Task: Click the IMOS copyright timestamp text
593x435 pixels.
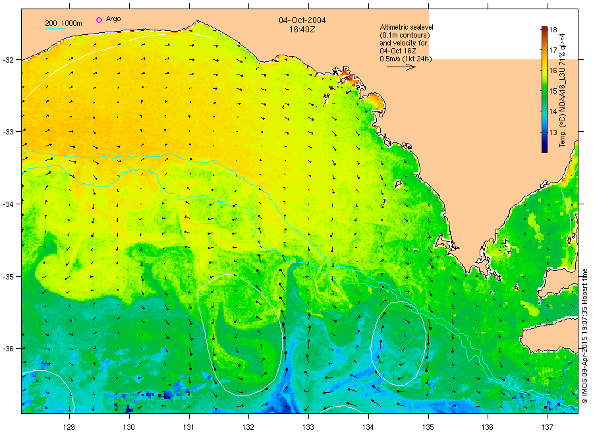Action: 584,336
